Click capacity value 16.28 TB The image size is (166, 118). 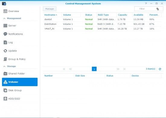(122, 29)
